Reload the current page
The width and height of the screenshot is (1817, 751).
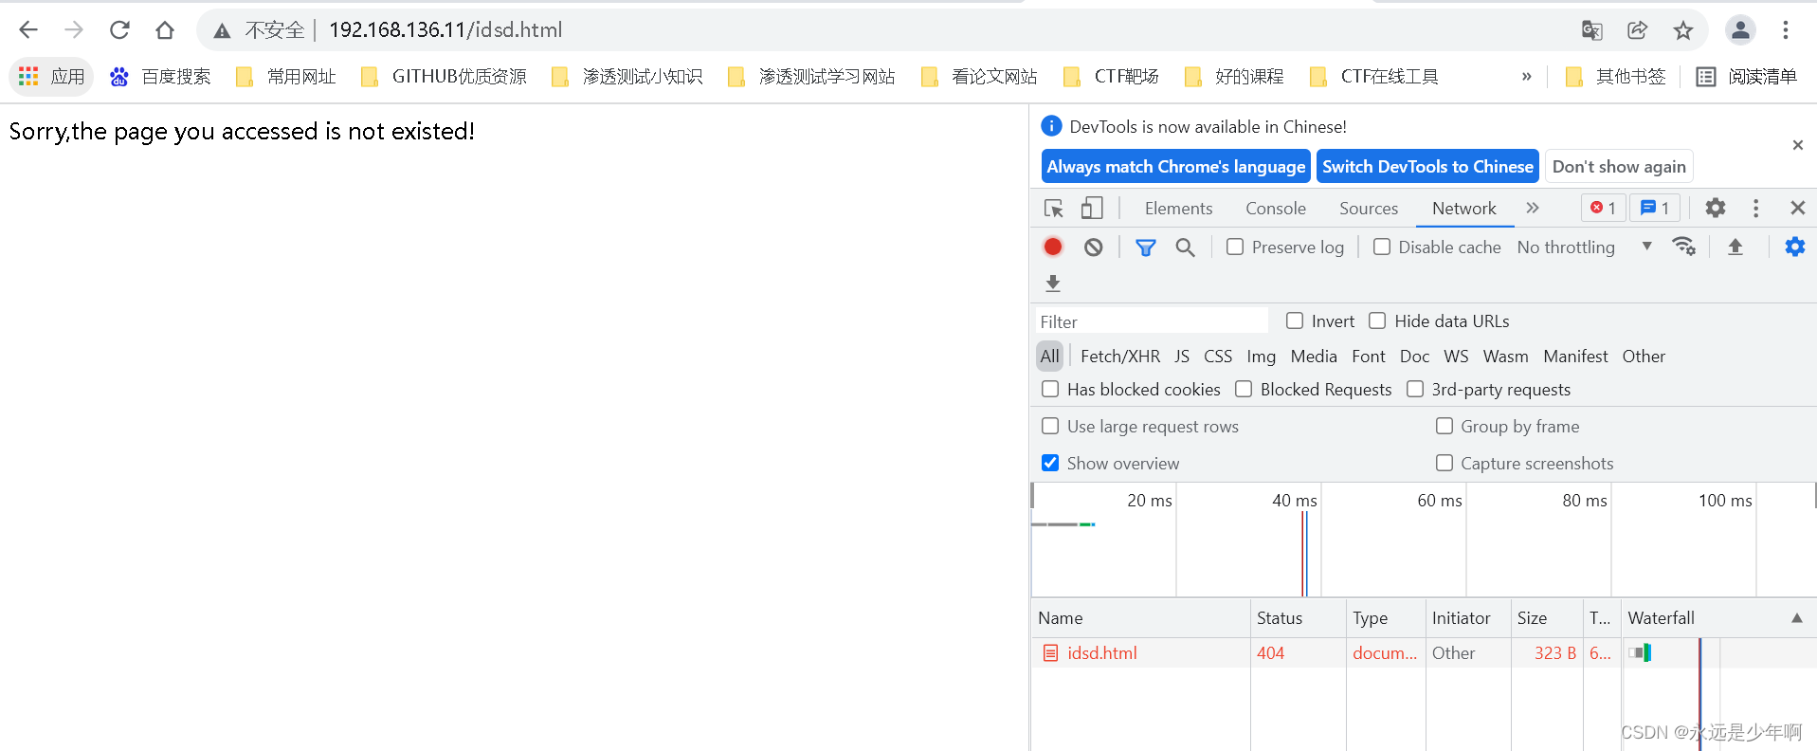tap(119, 30)
